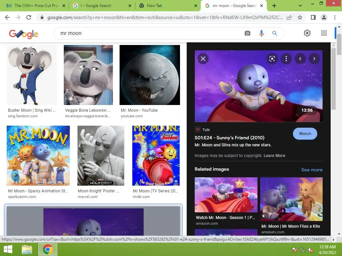Open a new browser tab
This screenshot has width=342, height=256.
click(x=274, y=6)
